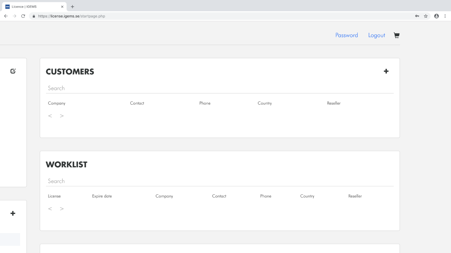The height and width of the screenshot is (253, 451).
Task: Open the shopping cart icon
Action: (397, 35)
